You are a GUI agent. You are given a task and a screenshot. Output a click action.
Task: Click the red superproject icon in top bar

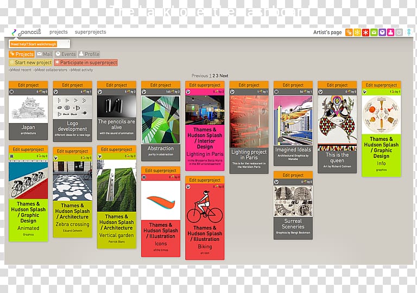(x=365, y=33)
